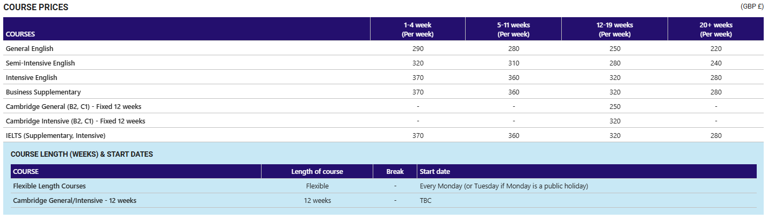Click the Flexible Length Courses row label
Screen dimensions: 768x219
point(49,186)
